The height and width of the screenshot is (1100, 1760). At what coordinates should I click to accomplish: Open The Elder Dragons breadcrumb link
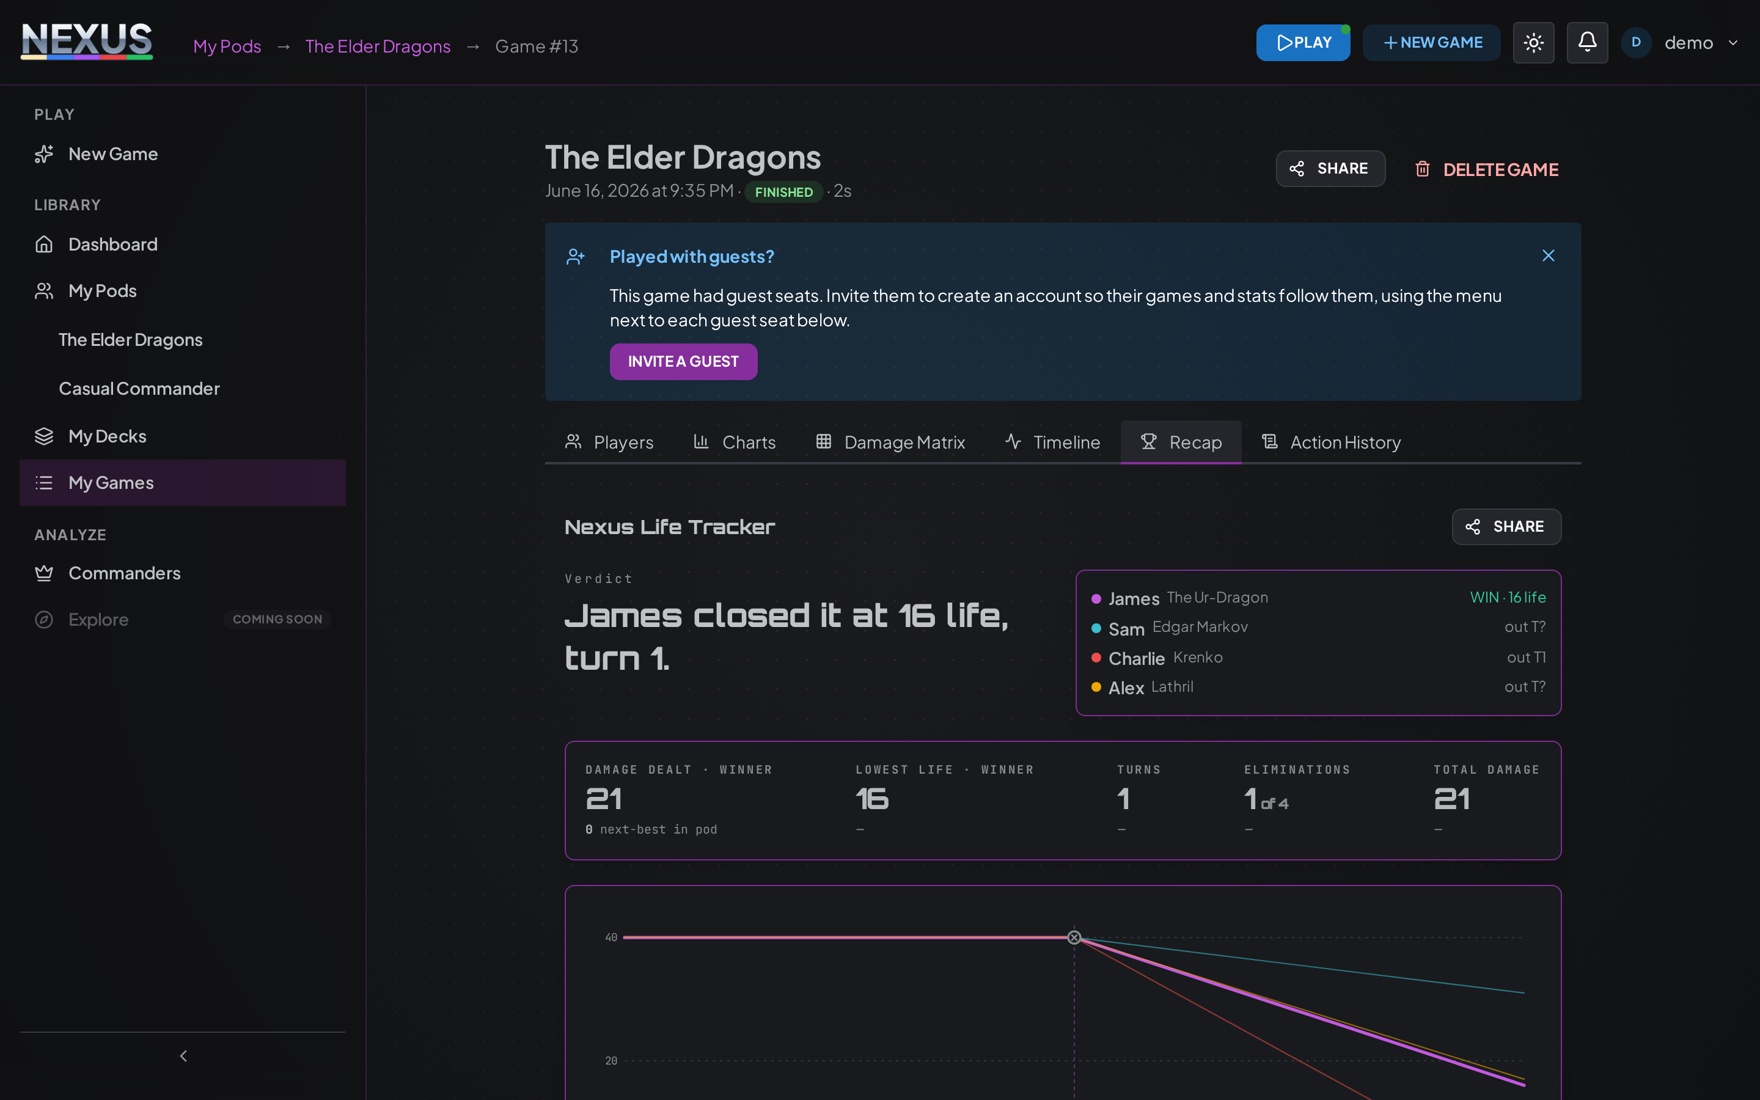click(x=378, y=46)
